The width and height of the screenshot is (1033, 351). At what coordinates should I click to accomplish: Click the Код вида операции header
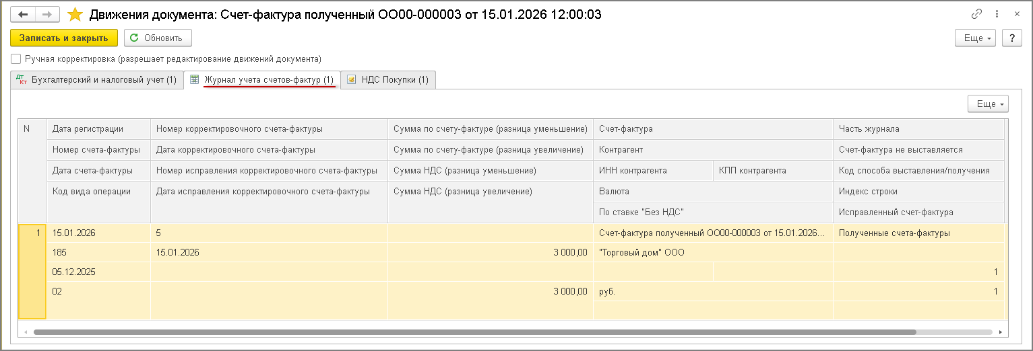(98, 202)
